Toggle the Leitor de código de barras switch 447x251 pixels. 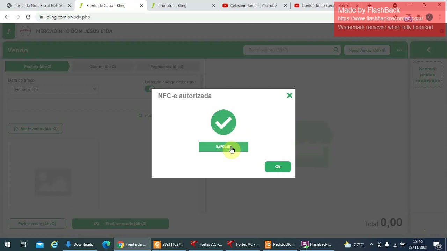150,89
